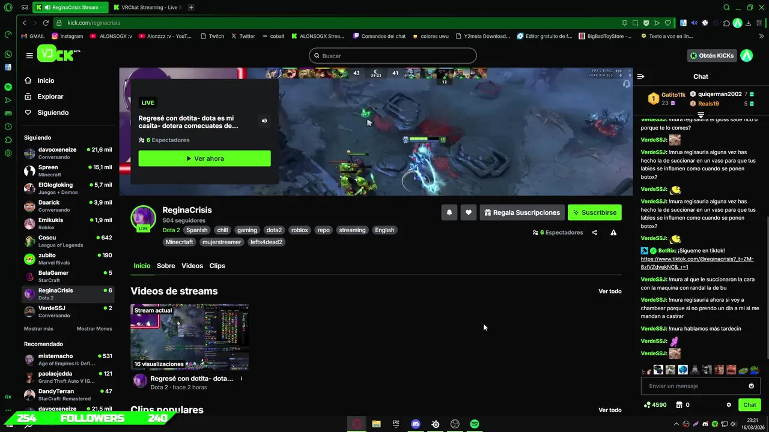This screenshot has width=769, height=432.
Task: Open WhatsApp in browser sidebar
Action: 8,54
